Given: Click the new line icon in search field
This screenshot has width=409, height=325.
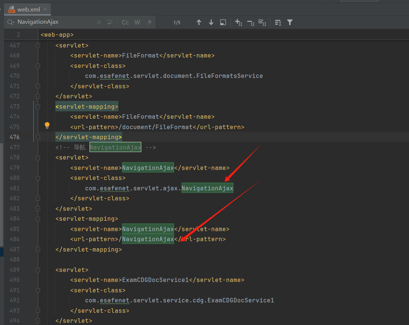Looking at the screenshot, I should (x=109, y=22).
